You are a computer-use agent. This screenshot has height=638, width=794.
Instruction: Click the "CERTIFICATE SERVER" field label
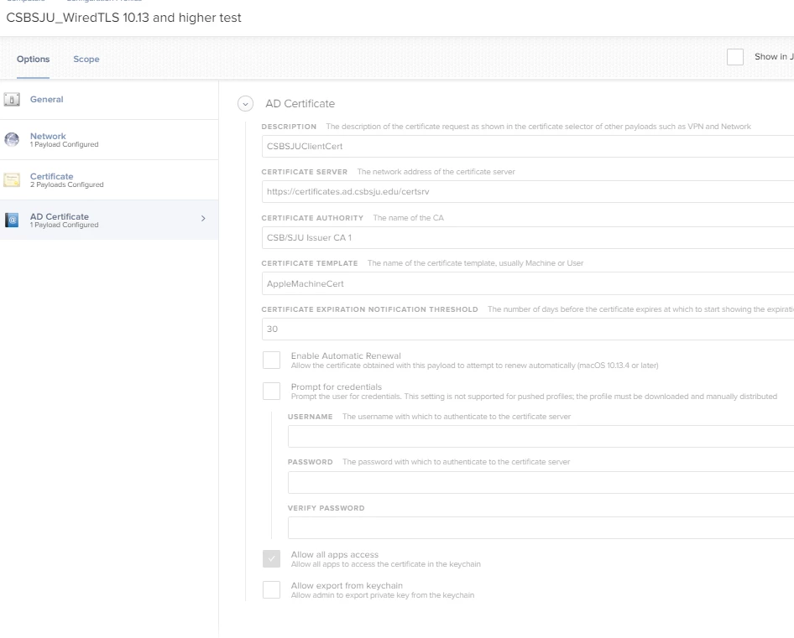tap(305, 172)
